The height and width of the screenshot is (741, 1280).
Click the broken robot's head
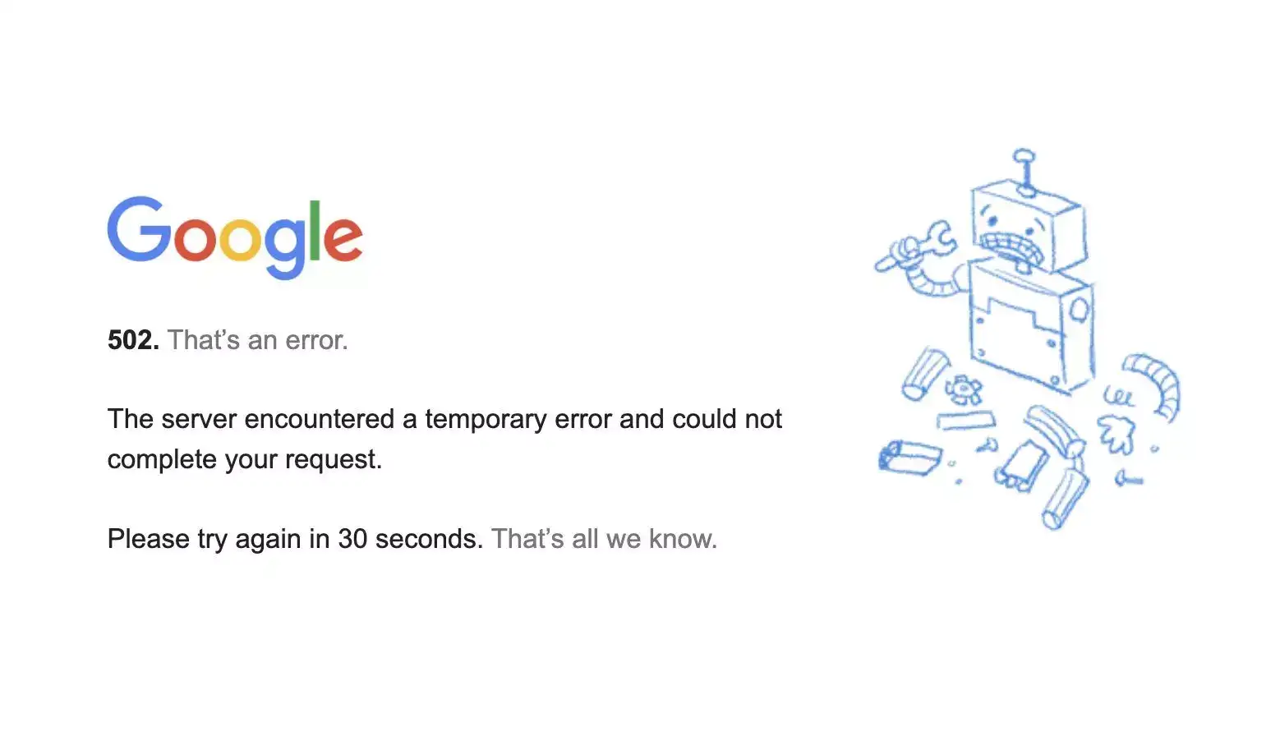pyautogui.click(x=1027, y=222)
